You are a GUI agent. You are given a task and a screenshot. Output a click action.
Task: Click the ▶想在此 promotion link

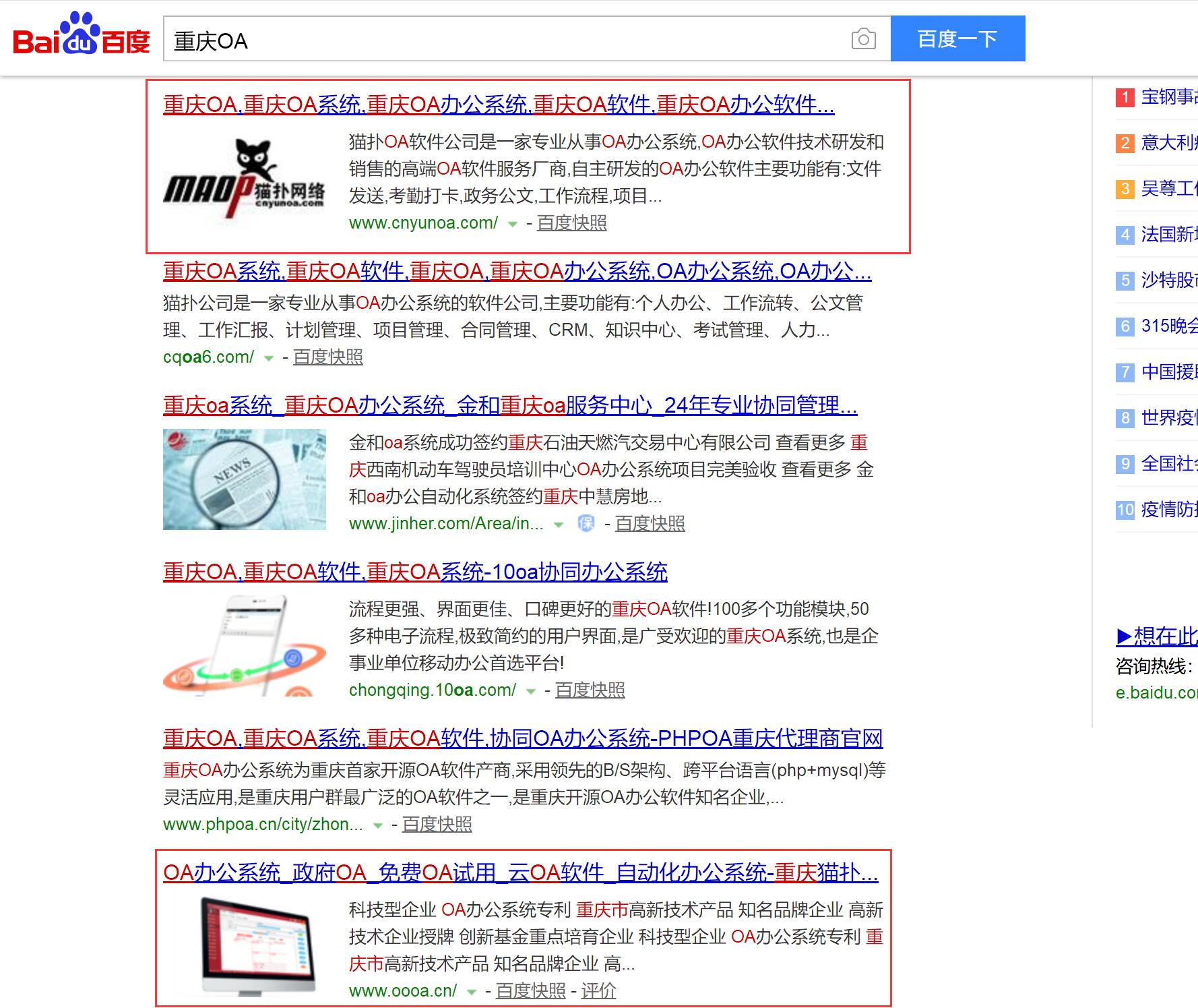coord(1157,636)
